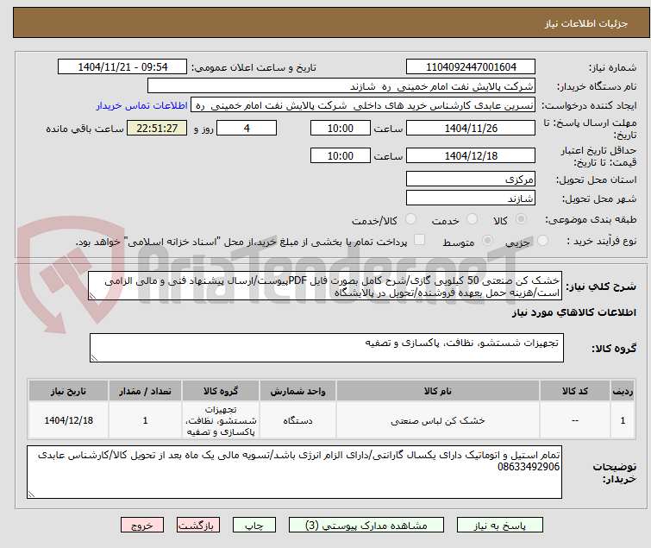Image resolution: width=651 pixels, height=548 pixels.
Task: Click the resize grip of توضیحات خریدار box
Action: (x=32, y=494)
